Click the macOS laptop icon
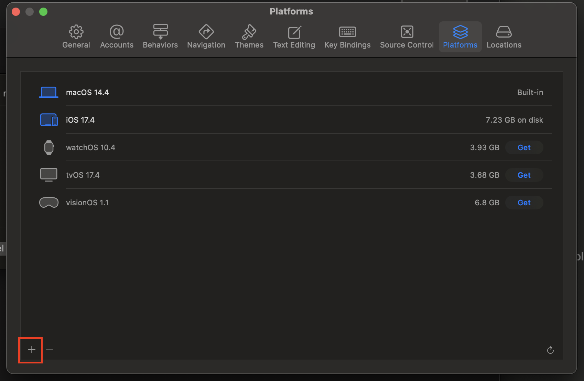Screen dimensions: 584x381 [x=48, y=92]
